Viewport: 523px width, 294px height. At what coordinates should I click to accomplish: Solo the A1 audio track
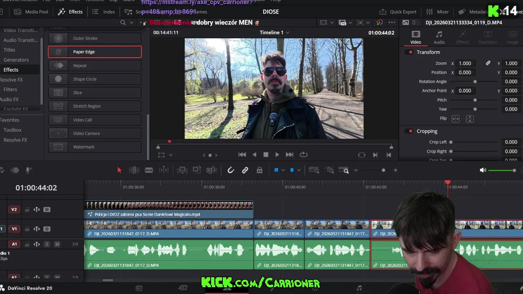47,244
